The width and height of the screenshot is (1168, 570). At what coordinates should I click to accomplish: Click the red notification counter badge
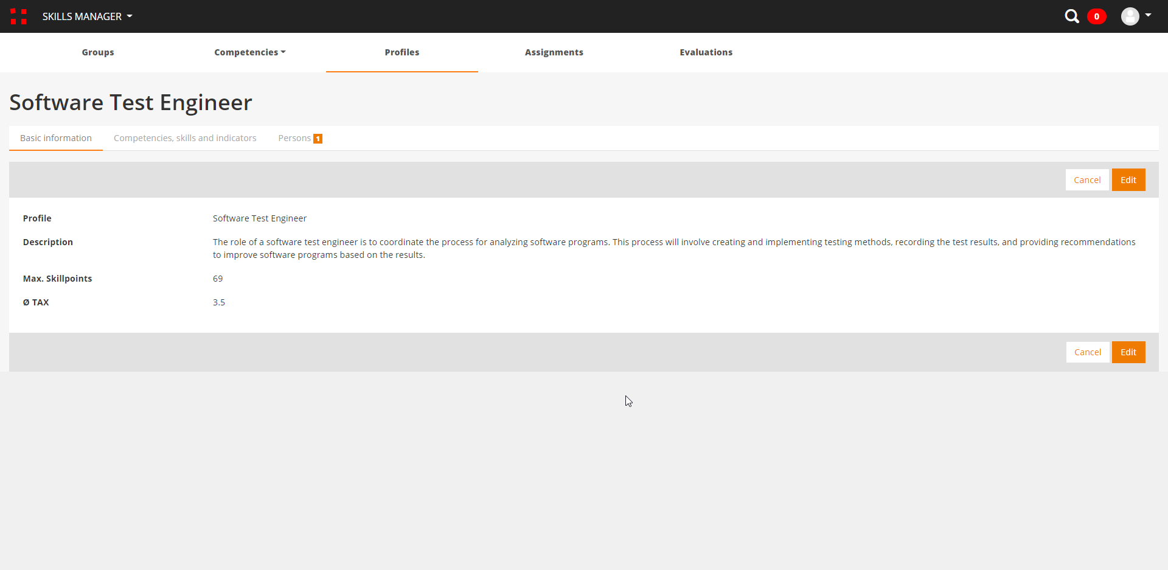click(1096, 16)
